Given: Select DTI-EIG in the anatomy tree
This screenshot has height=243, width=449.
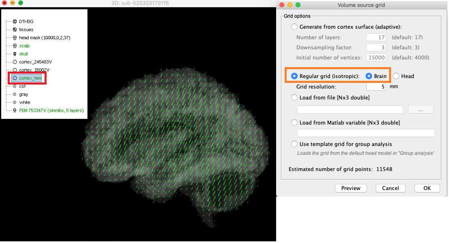Looking at the screenshot, I should click(26, 21).
